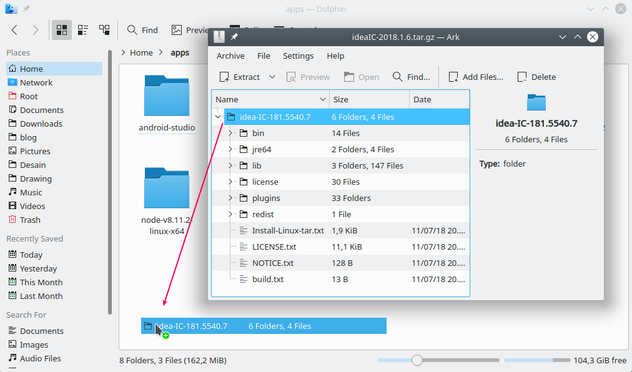This screenshot has width=632, height=372.
Task: Click Add Files... in Ark
Action: click(x=476, y=77)
